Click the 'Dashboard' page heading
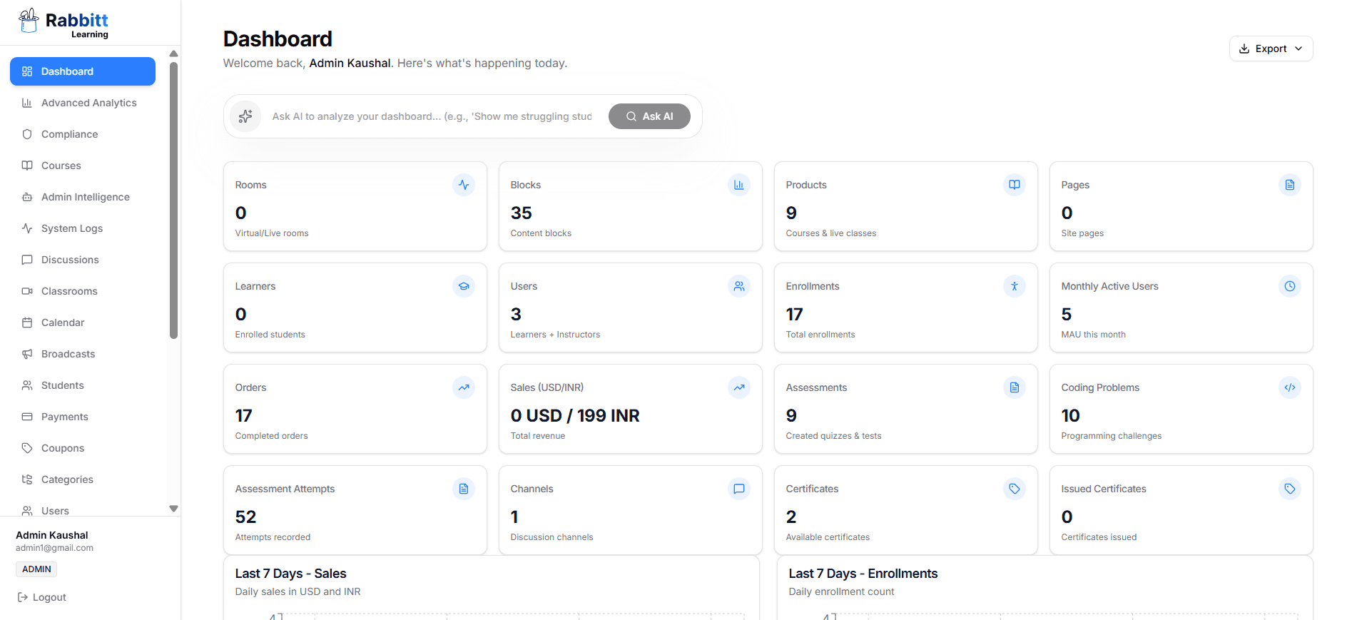This screenshot has width=1352, height=620. click(x=278, y=39)
